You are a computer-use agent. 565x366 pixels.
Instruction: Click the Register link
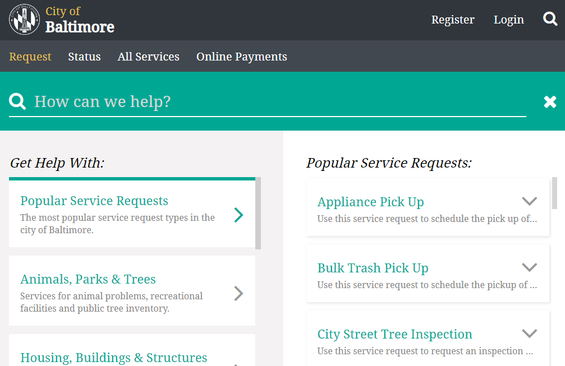click(x=452, y=20)
